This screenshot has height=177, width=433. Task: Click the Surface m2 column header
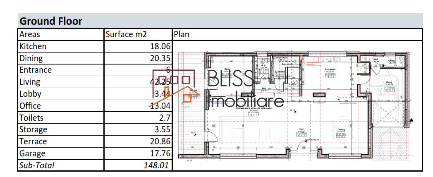click(x=126, y=34)
